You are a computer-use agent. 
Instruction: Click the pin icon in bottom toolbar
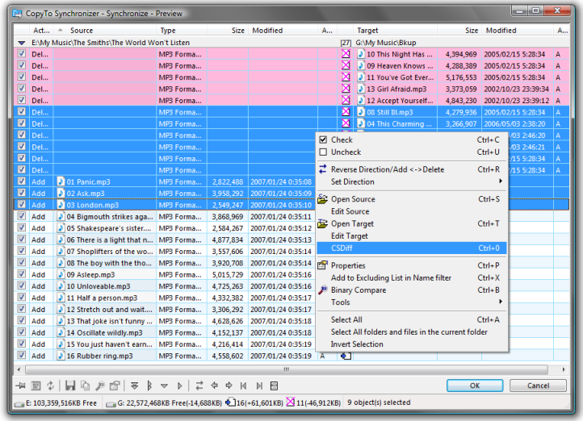tap(22, 386)
